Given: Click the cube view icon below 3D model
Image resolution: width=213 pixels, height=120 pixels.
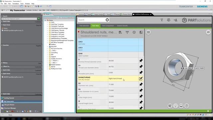Looking at the screenshot, I should pos(170,106).
